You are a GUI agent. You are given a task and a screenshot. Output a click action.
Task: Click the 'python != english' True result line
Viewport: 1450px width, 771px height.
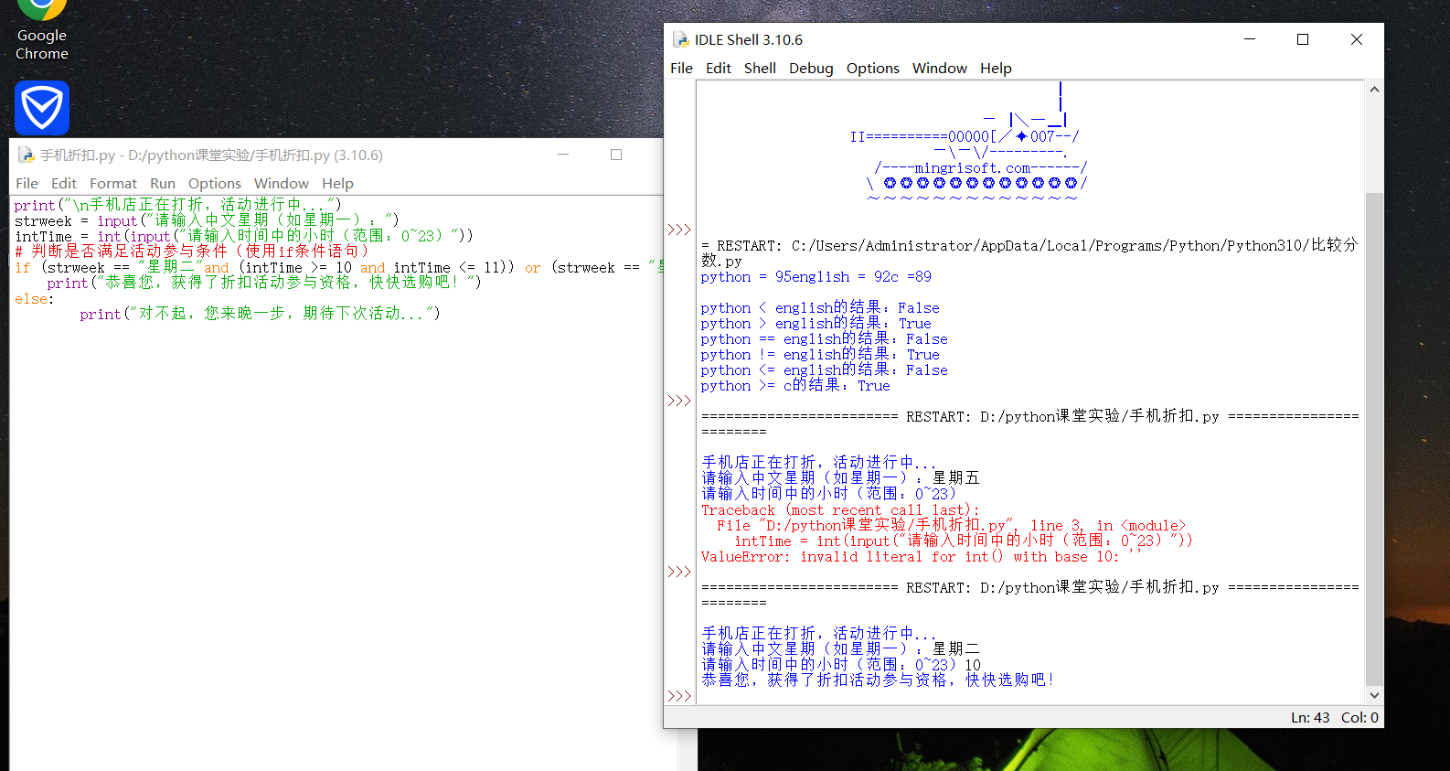(x=820, y=355)
